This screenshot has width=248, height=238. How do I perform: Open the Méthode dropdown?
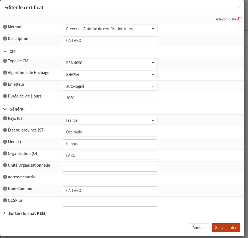coord(110,29)
